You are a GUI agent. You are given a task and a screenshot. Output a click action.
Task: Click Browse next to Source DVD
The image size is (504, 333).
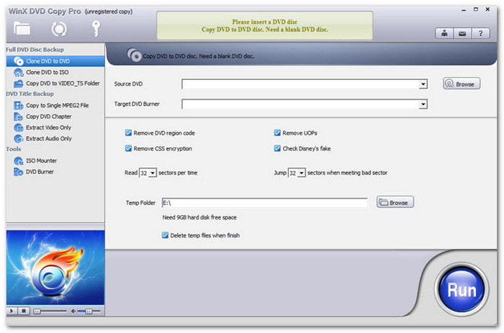462,84
